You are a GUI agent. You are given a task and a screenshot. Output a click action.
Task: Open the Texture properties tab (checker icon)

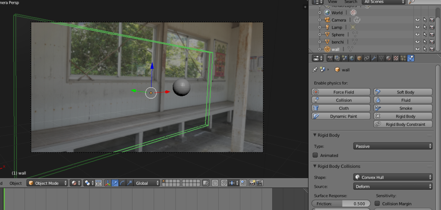[396, 58]
